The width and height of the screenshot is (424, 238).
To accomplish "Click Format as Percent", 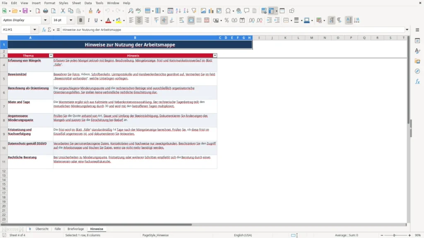I will click(x=226, y=20).
